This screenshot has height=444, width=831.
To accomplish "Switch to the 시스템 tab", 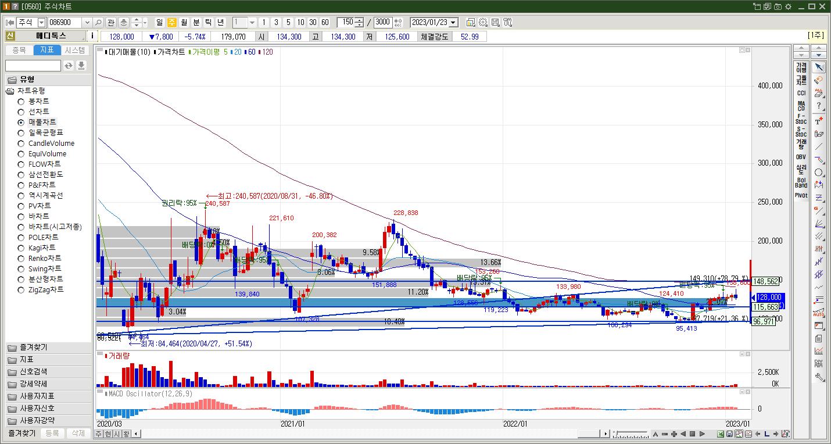I will click(75, 51).
